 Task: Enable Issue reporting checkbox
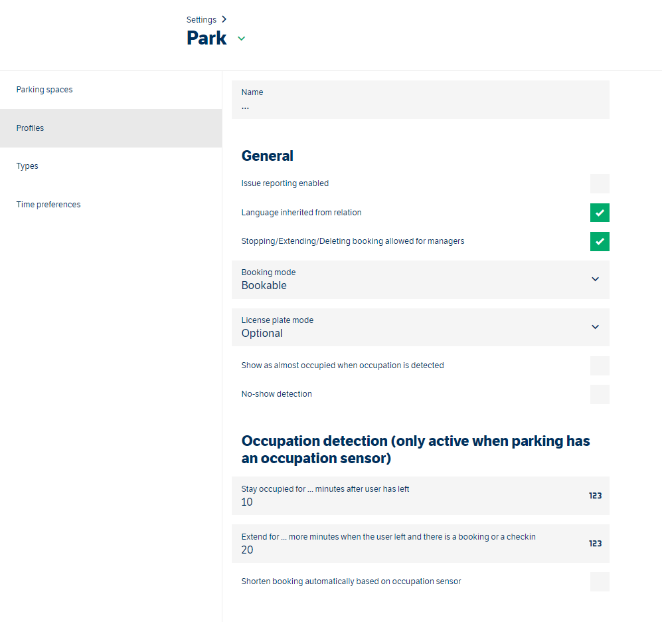(600, 183)
